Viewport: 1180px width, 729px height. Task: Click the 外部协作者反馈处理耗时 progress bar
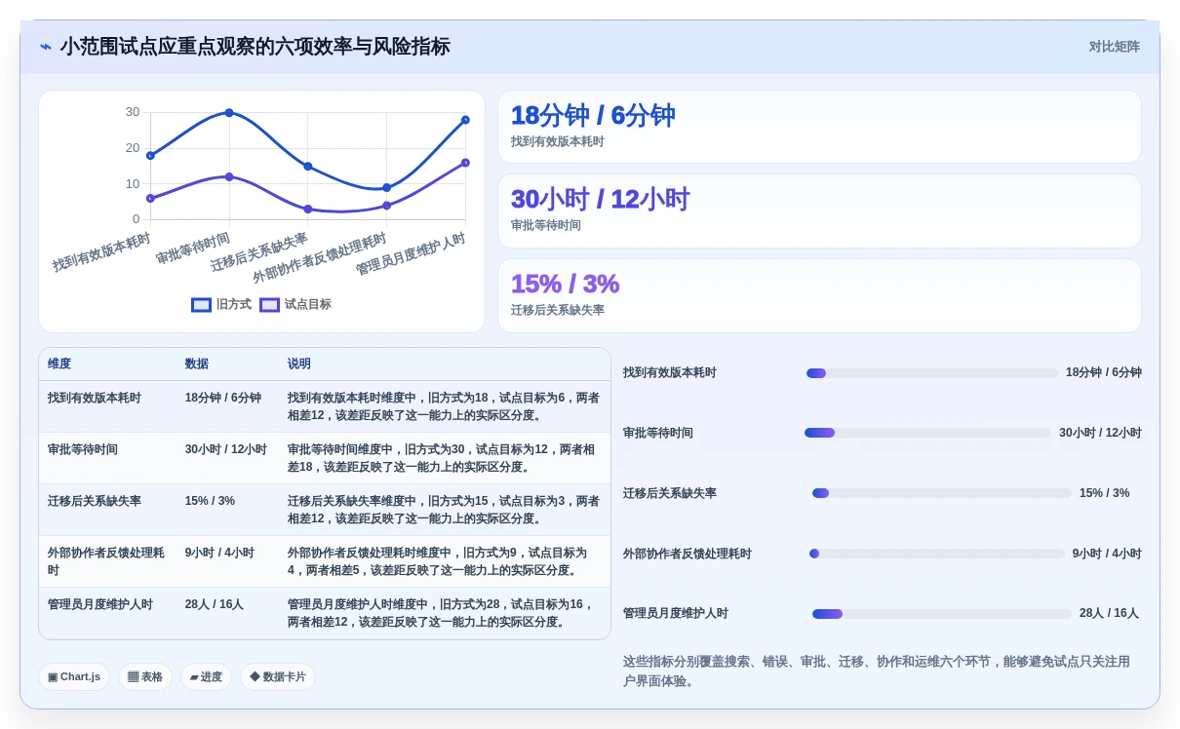coord(937,554)
